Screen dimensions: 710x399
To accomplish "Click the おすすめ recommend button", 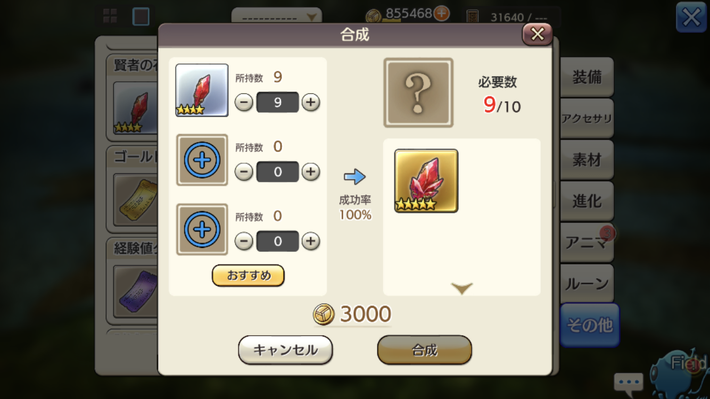I will point(248,276).
